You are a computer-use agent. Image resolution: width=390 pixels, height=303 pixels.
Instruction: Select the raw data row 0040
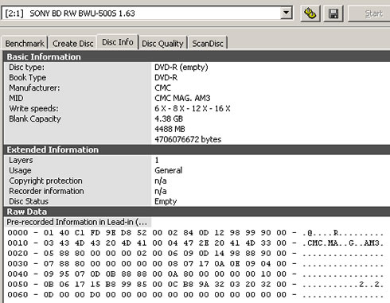(x=195, y=274)
